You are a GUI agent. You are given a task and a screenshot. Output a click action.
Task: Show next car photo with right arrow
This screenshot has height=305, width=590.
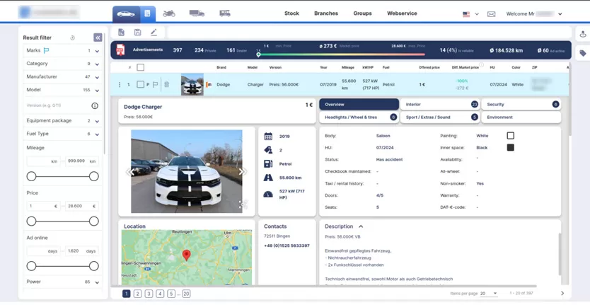click(x=241, y=171)
